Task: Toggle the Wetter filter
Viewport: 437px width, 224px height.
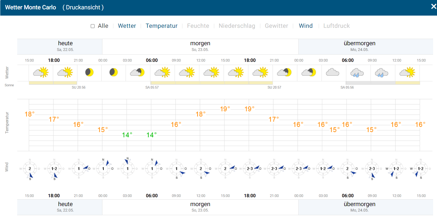Action: [x=127, y=26]
